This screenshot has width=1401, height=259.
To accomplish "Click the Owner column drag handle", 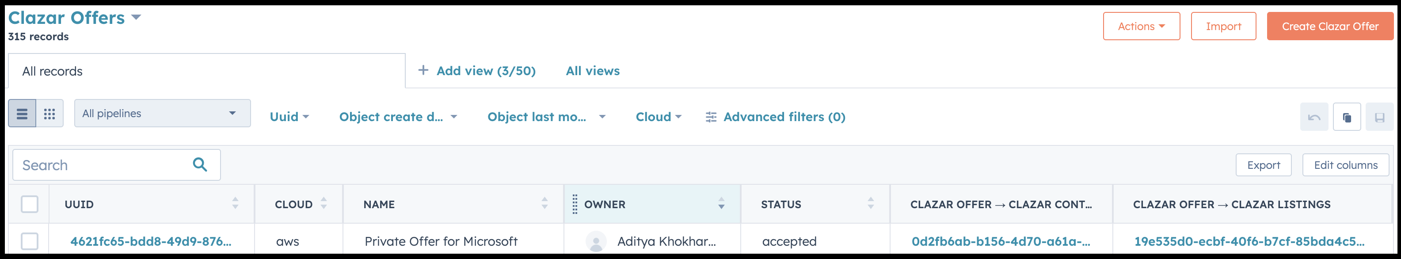I will (575, 204).
